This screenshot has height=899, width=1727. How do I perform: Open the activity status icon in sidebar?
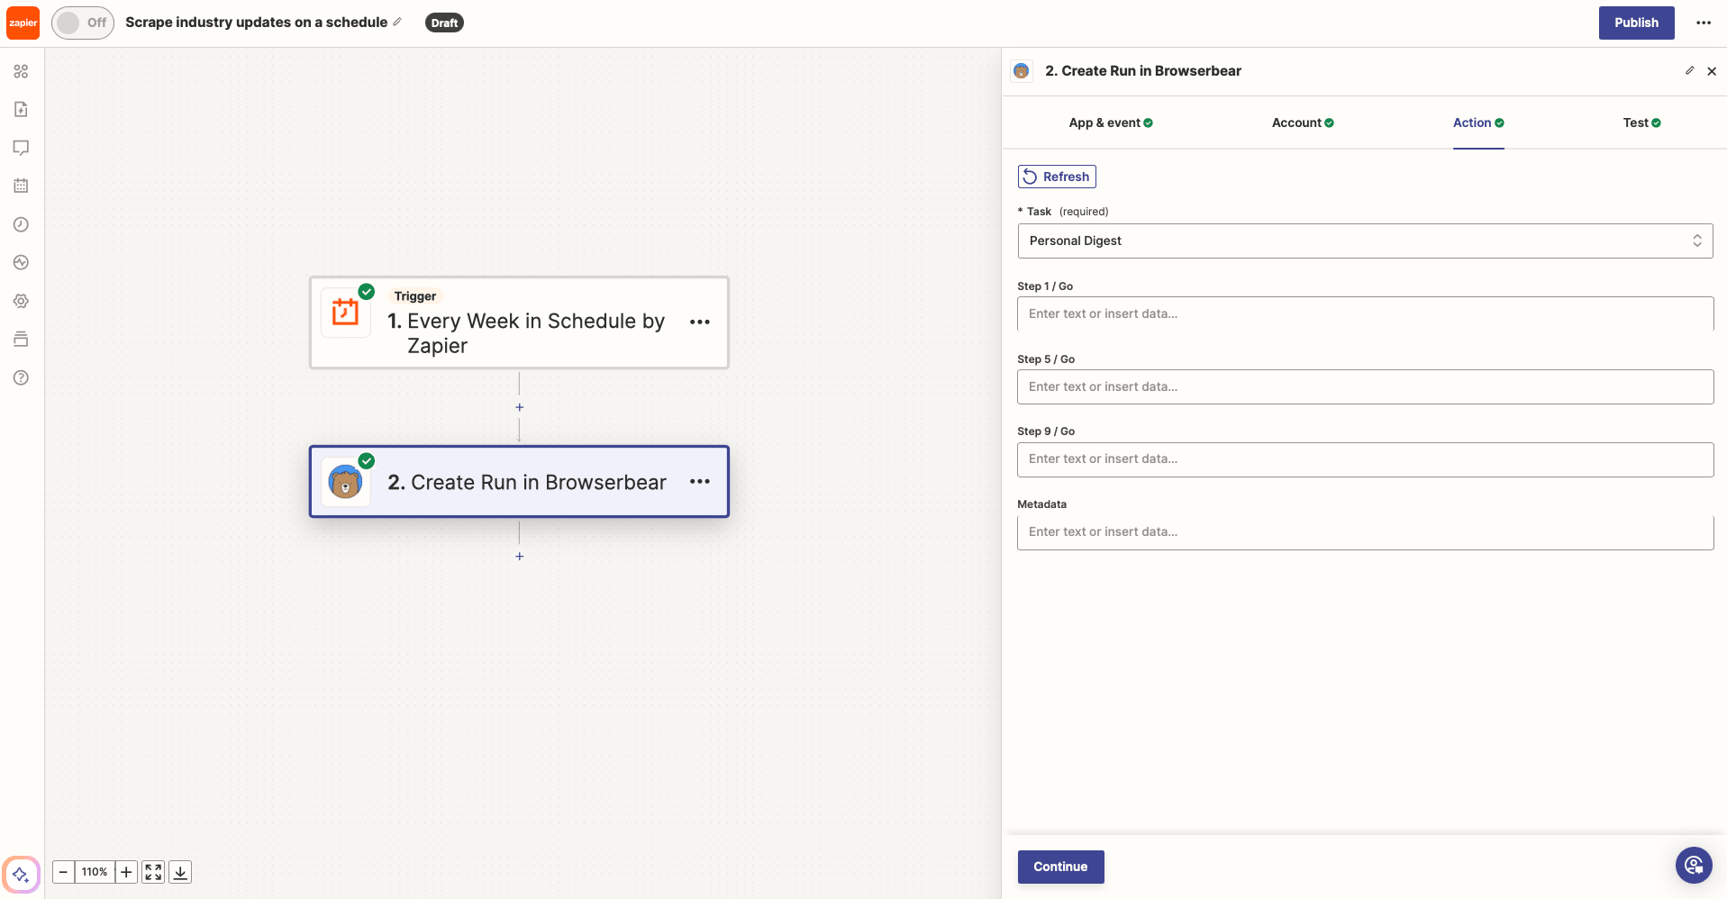pos(21,262)
